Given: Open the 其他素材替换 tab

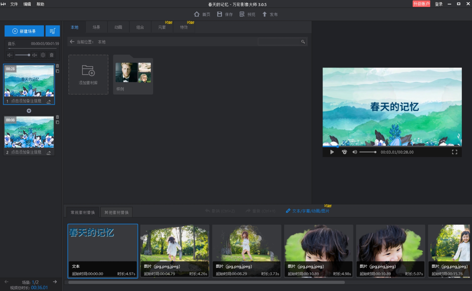Looking at the screenshot, I should point(116,212).
